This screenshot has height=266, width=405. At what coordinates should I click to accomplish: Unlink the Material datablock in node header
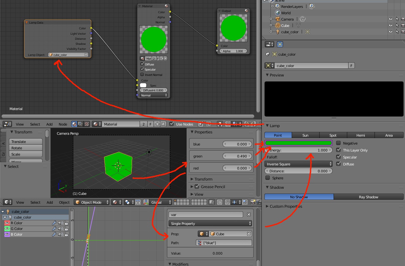tap(163, 124)
